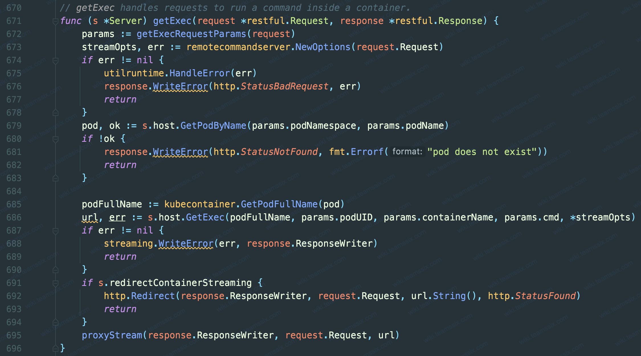Image resolution: width=641 pixels, height=356 pixels.
Task: Collapse the 'if err != nil' block at line 674
Action: coord(56,61)
